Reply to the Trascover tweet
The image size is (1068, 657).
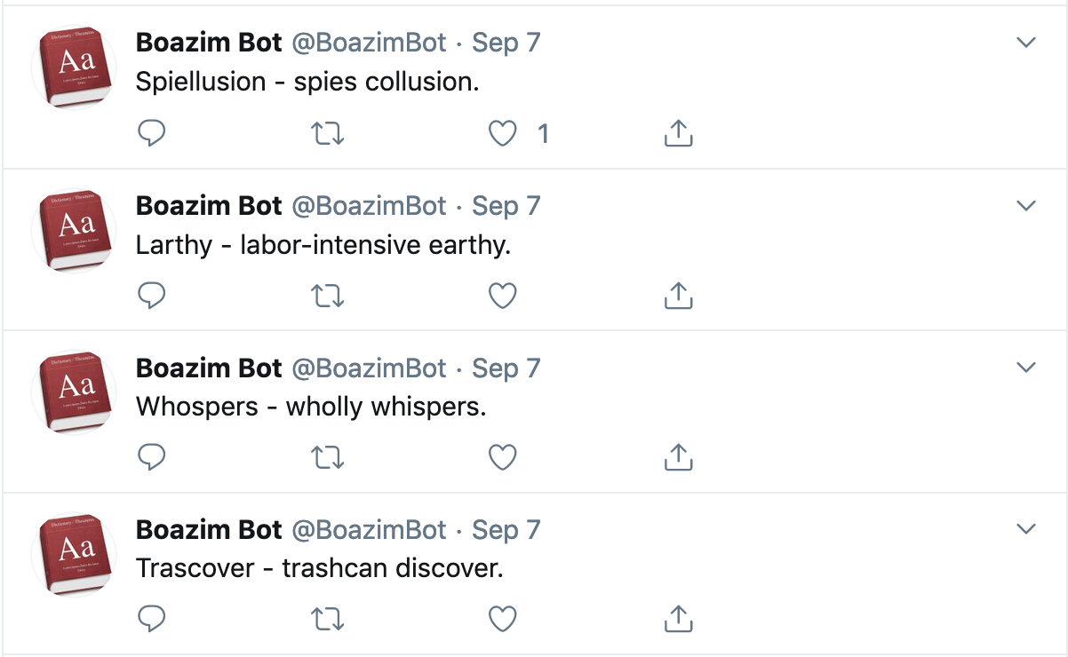[x=153, y=619]
